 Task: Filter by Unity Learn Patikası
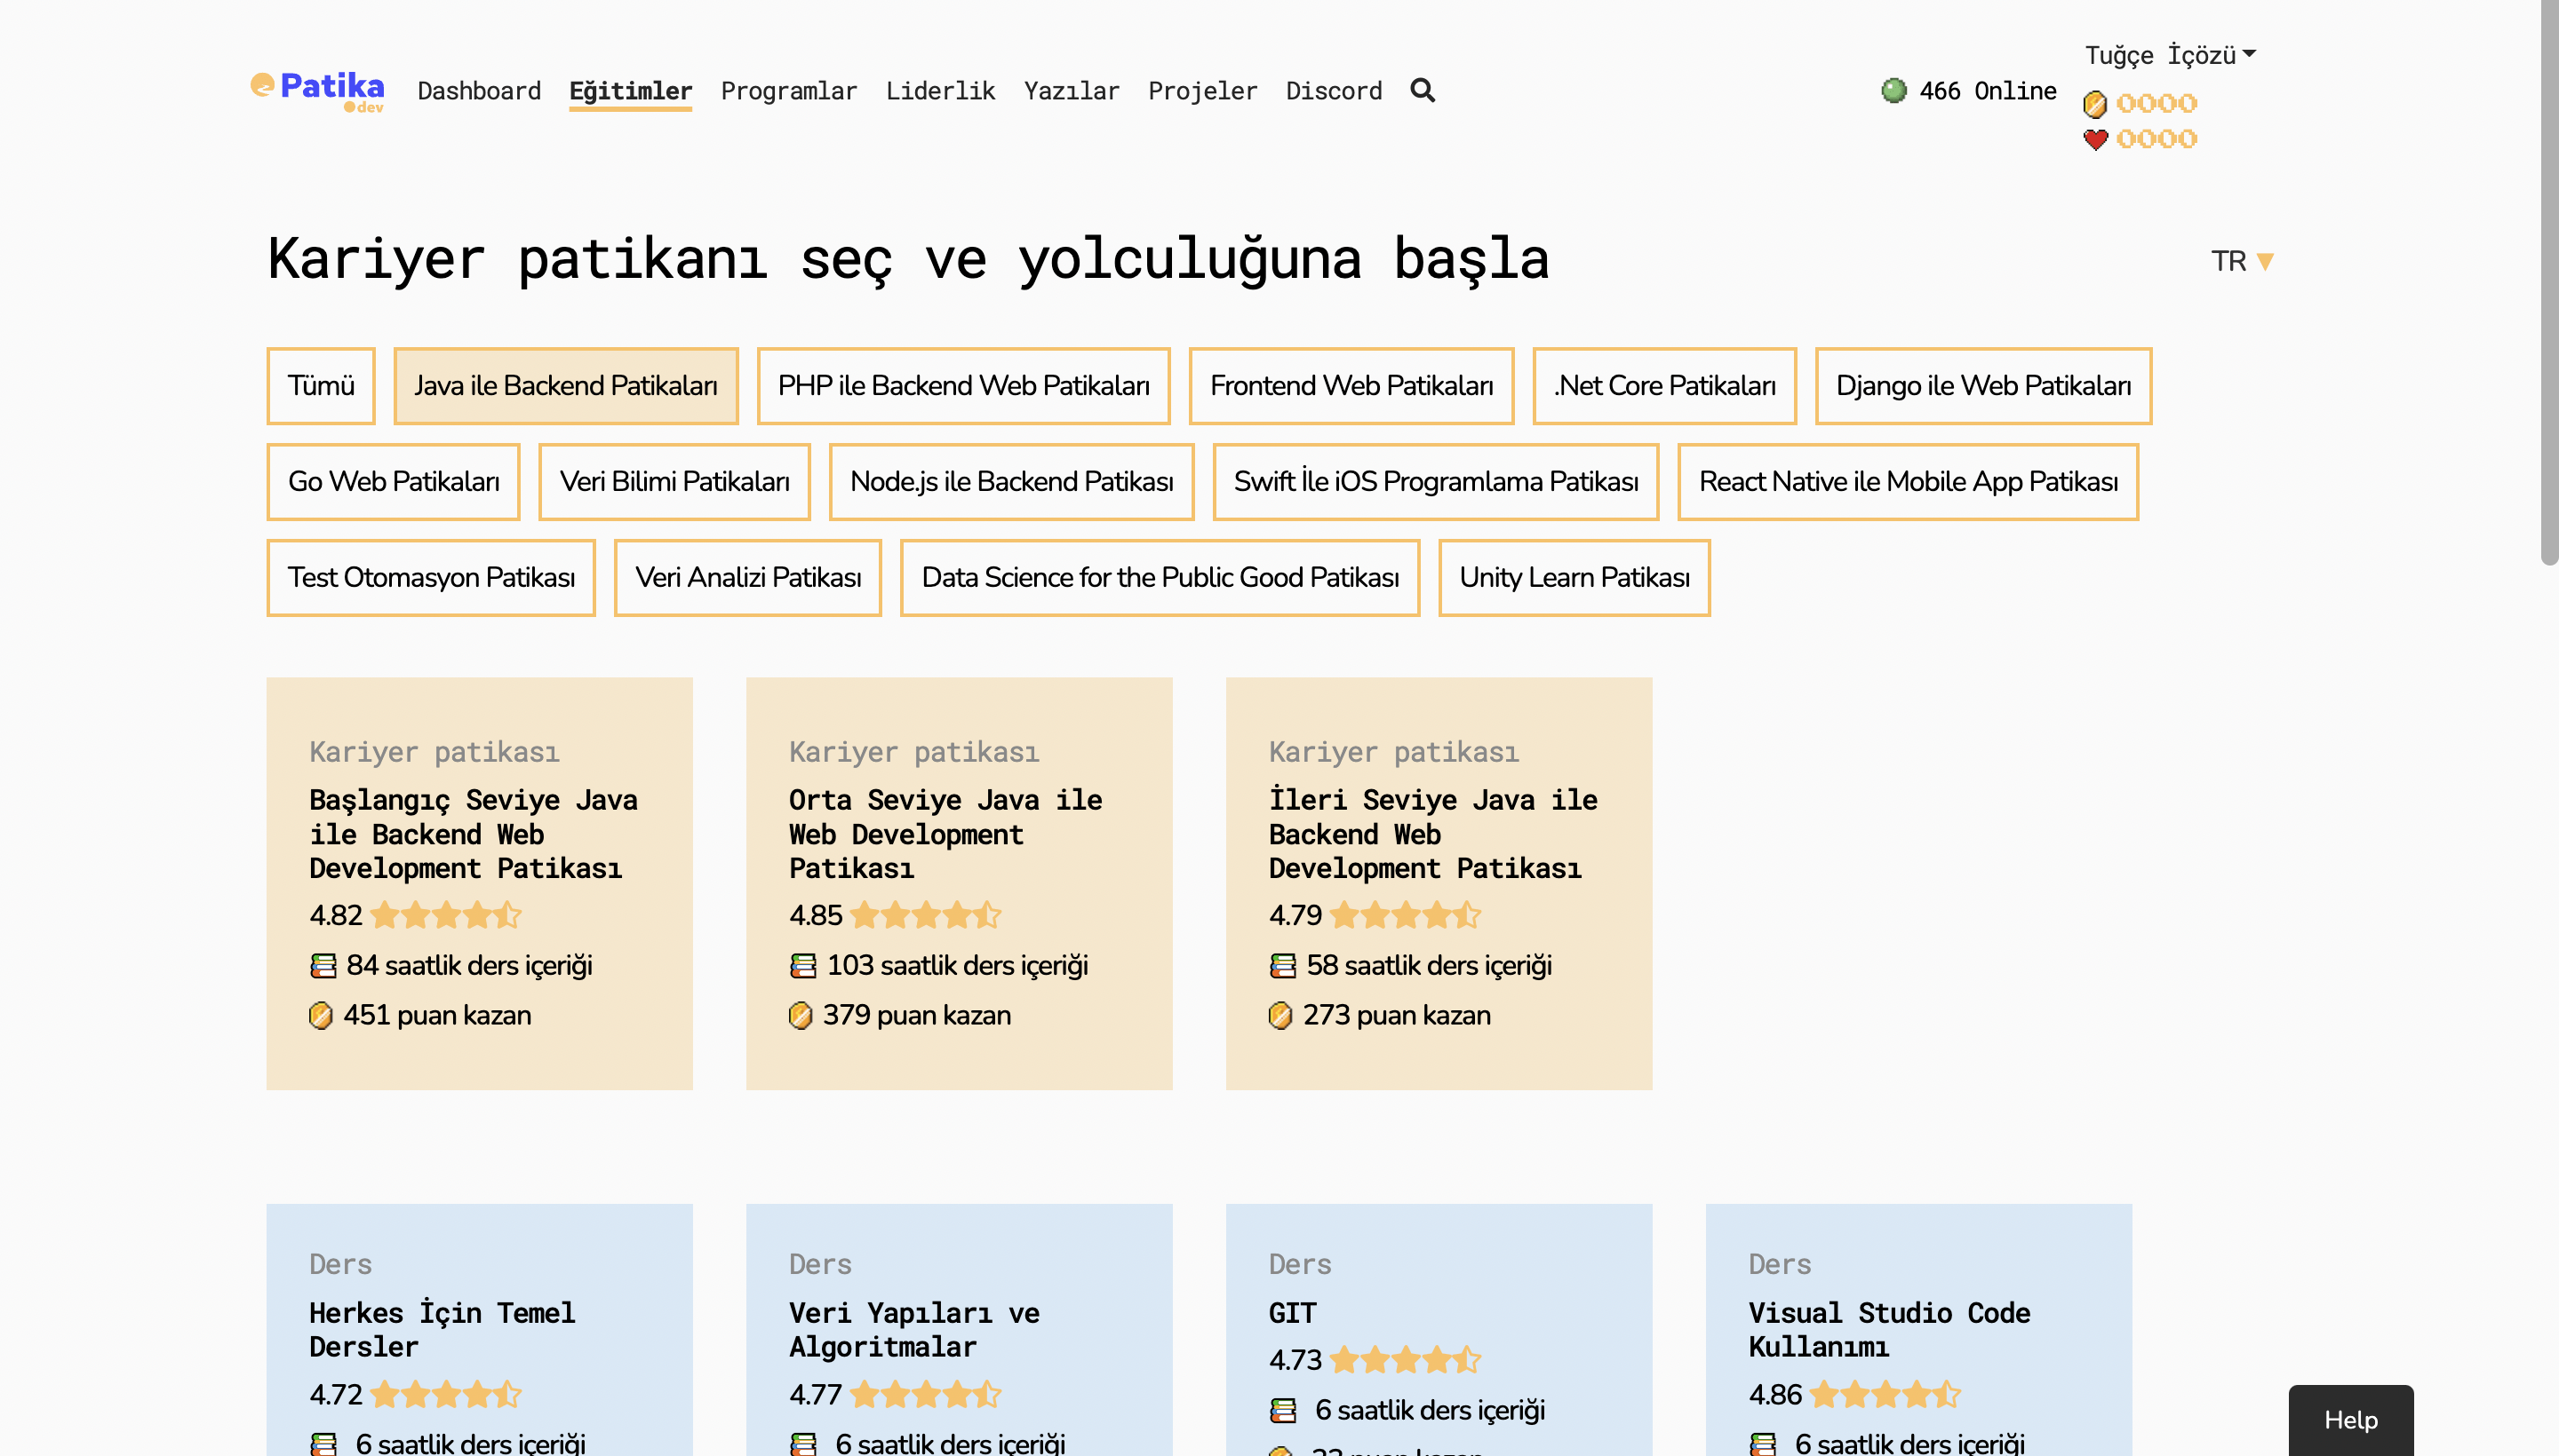pyautogui.click(x=1574, y=578)
